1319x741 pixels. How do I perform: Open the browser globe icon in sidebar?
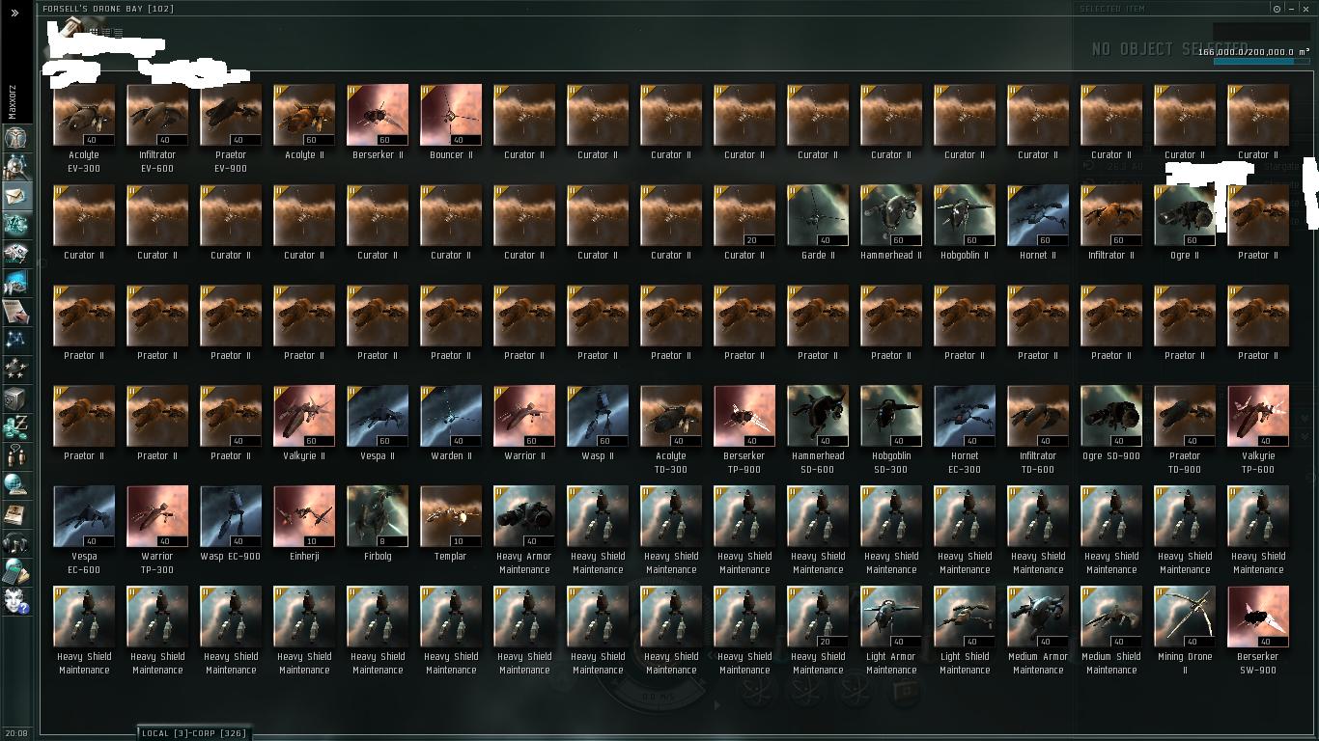click(x=14, y=484)
